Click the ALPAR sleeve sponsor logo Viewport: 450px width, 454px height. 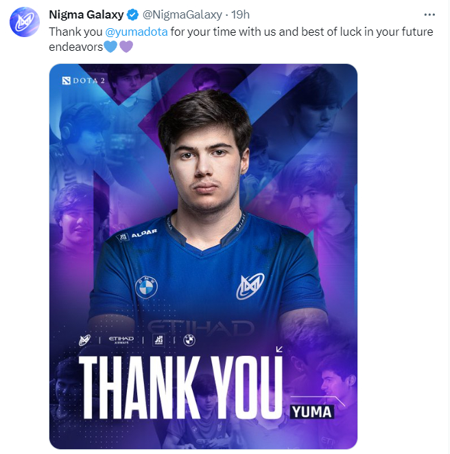click(137, 234)
